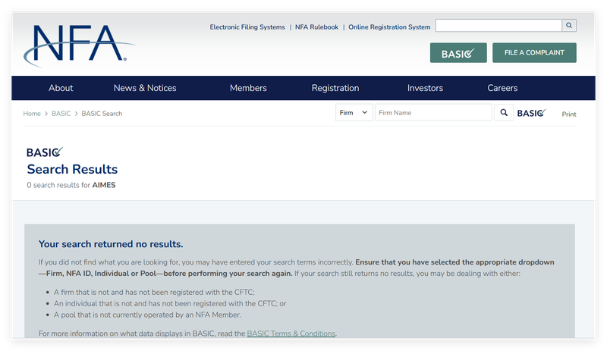
Task: Open the Investors menu
Action: click(x=425, y=88)
